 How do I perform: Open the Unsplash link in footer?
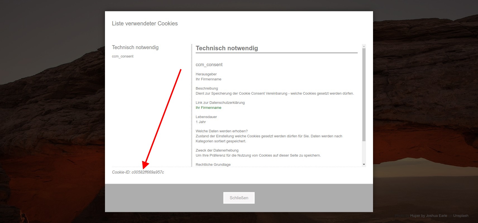click(x=461, y=216)
